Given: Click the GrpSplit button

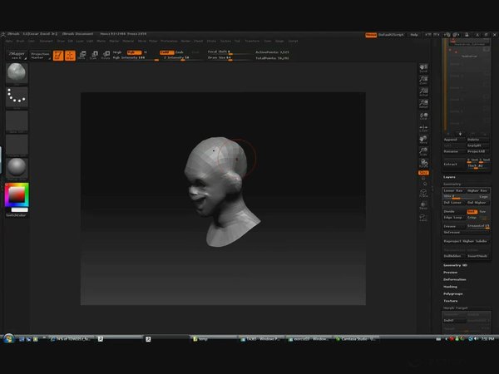Looking at the screenshot, I should click(478, 145).
